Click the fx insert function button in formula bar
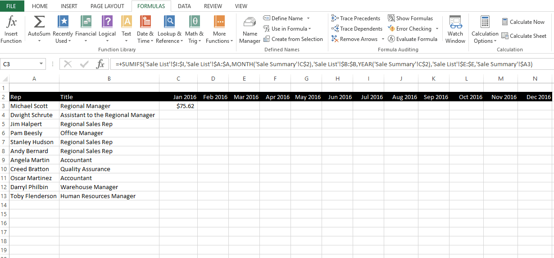This screenshot has height=258, width=554. click(x=100, y=64)
